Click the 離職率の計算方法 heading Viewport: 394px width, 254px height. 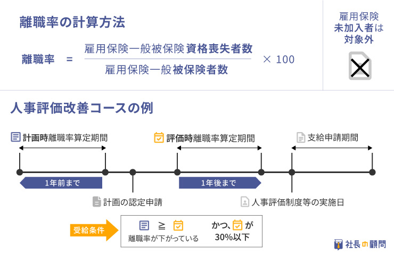pyautogui.click(x=72, y=22)
